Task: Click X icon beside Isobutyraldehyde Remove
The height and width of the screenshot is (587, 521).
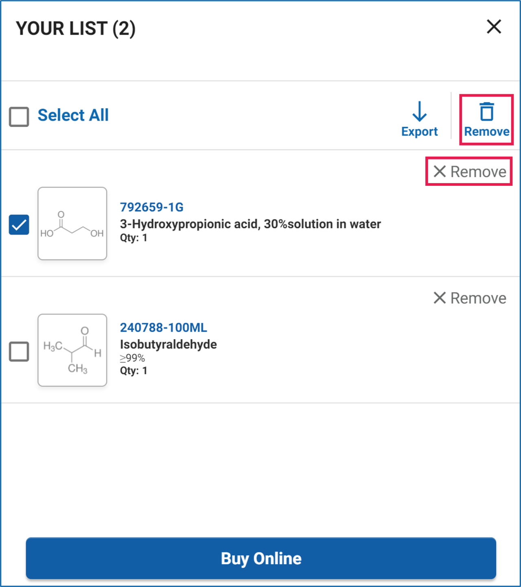Action: point(440,298)
